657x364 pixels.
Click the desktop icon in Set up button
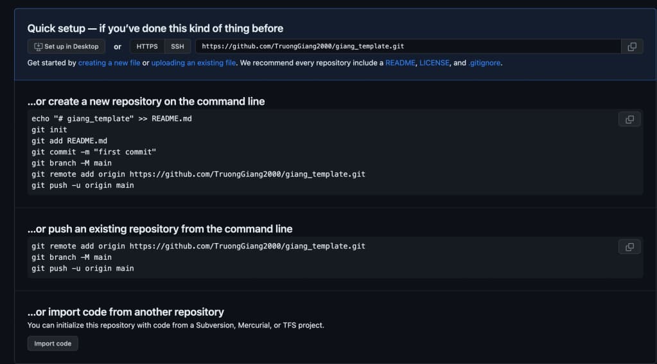pyautogui.click(x=38, y=46)
